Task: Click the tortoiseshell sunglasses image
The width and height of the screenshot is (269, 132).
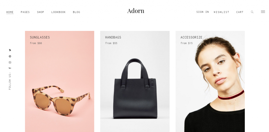Action: [61, 100]
